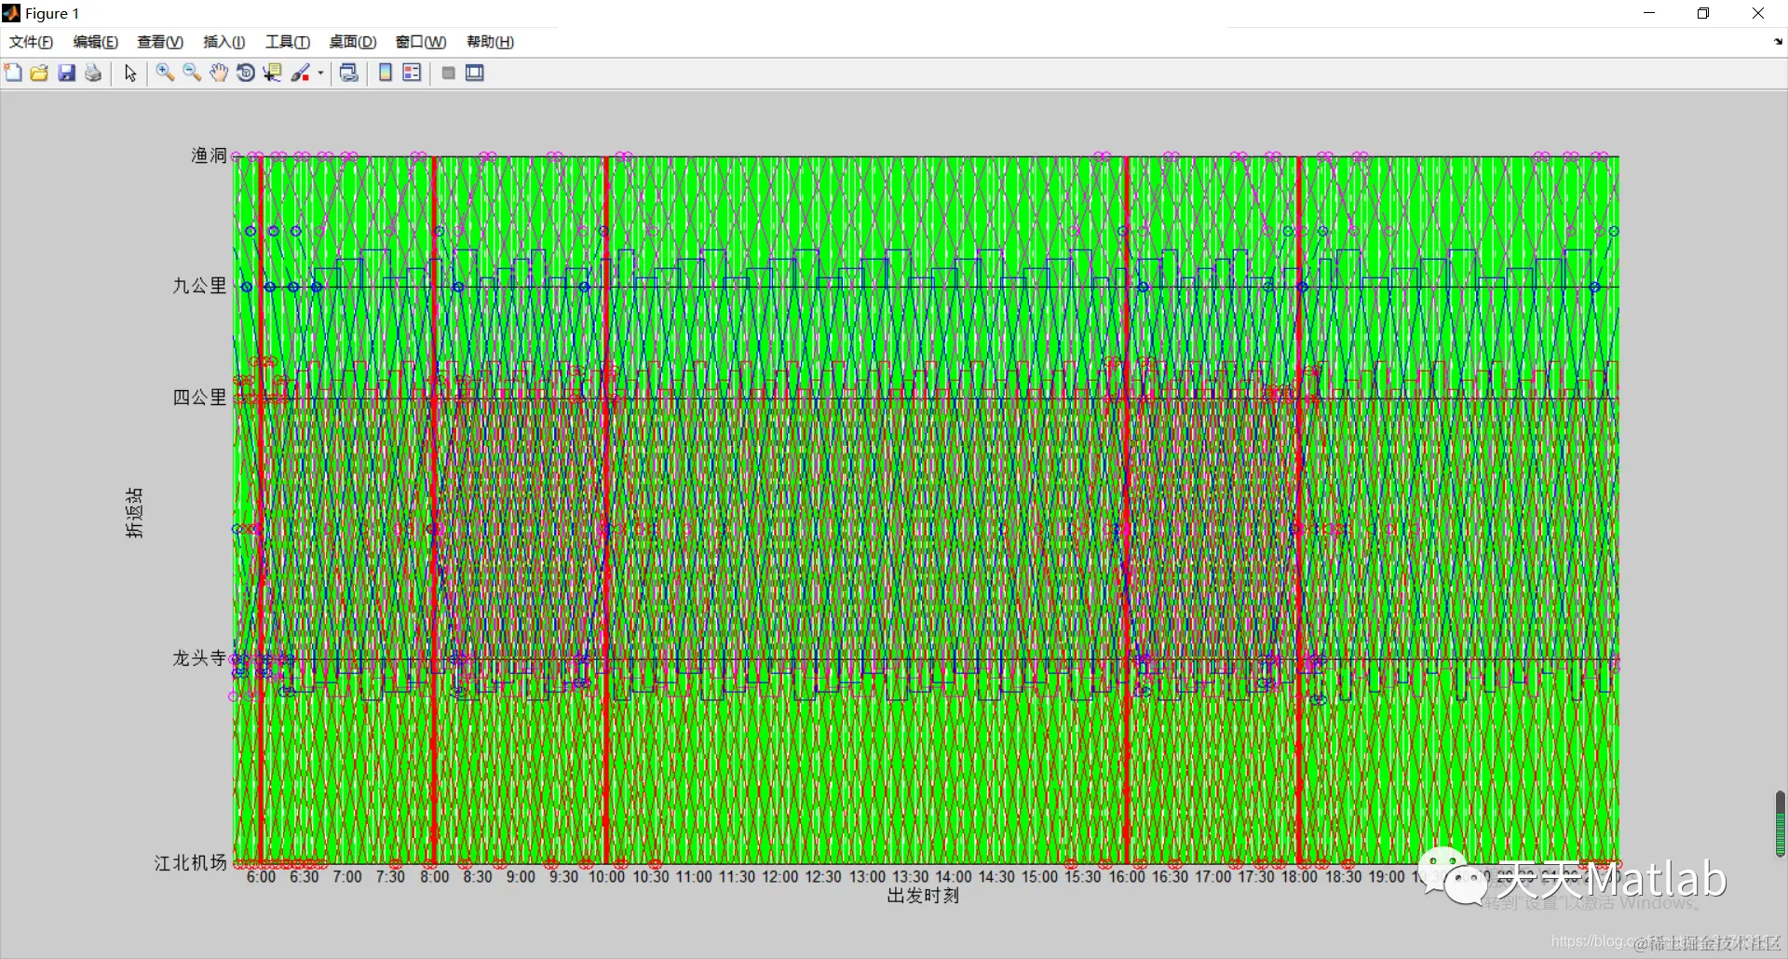The image size is (1788, 959).
Task: Click the Hide Plot Tools icon
Action: click(x=448, y=73)
